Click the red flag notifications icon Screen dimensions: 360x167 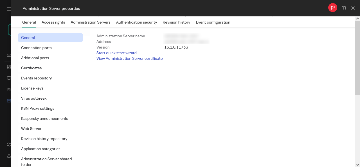coord(332,8)
